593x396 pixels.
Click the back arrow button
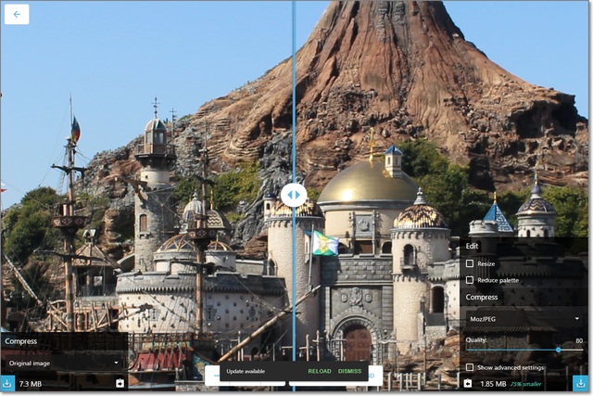17,14
